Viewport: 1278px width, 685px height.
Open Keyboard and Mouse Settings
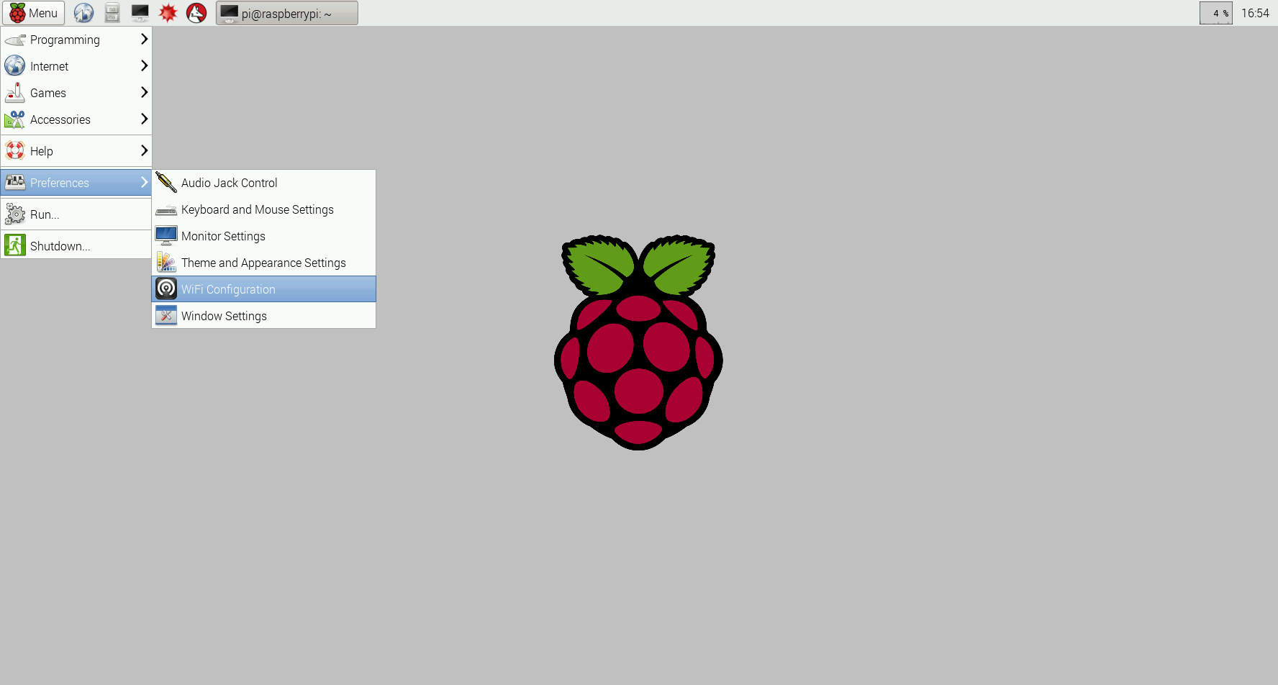pos(264,209)
